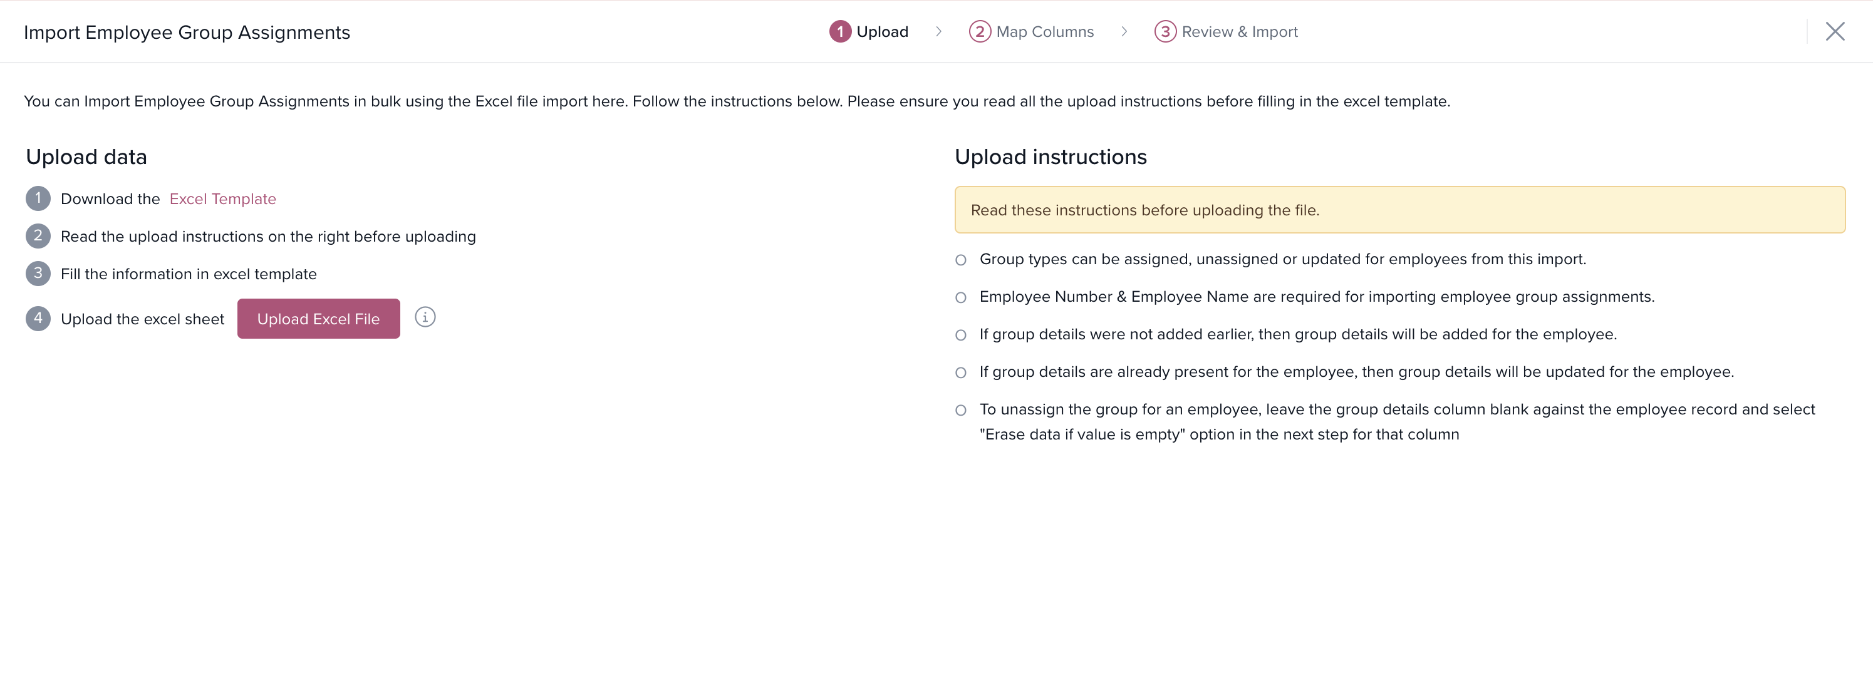Click the step 2 Map Columns circle icon
The width and height of the screenshot is (1873, 688).
(979, 32)
